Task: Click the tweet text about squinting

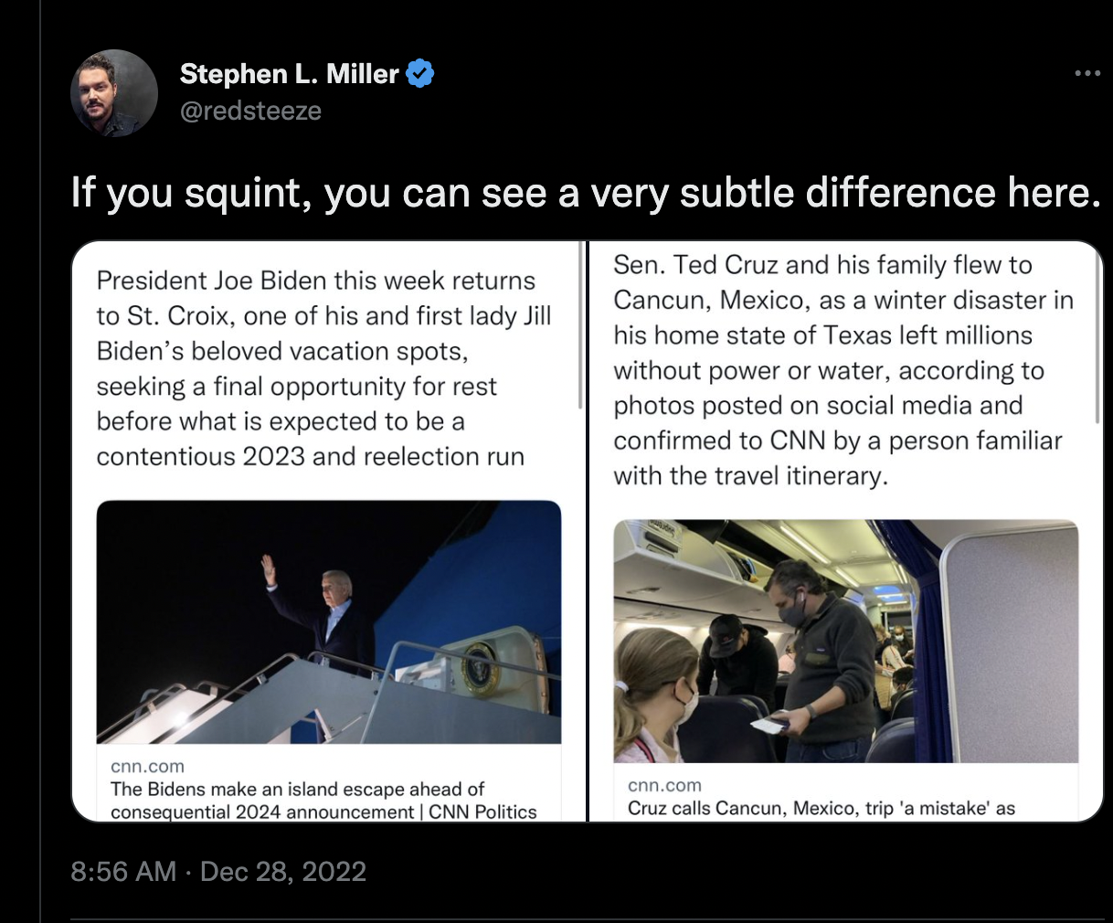Action: coord(585,193)
